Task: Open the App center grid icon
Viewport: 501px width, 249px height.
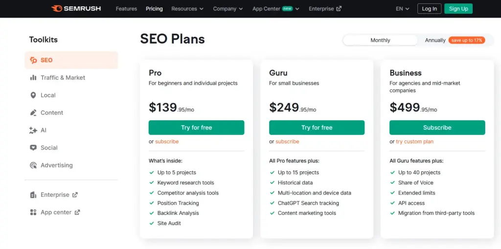Action: click(x=33, y=212)
